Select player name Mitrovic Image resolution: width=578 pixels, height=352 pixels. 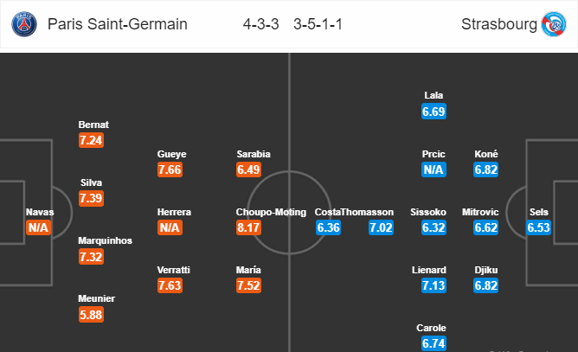tap(486, 212)
